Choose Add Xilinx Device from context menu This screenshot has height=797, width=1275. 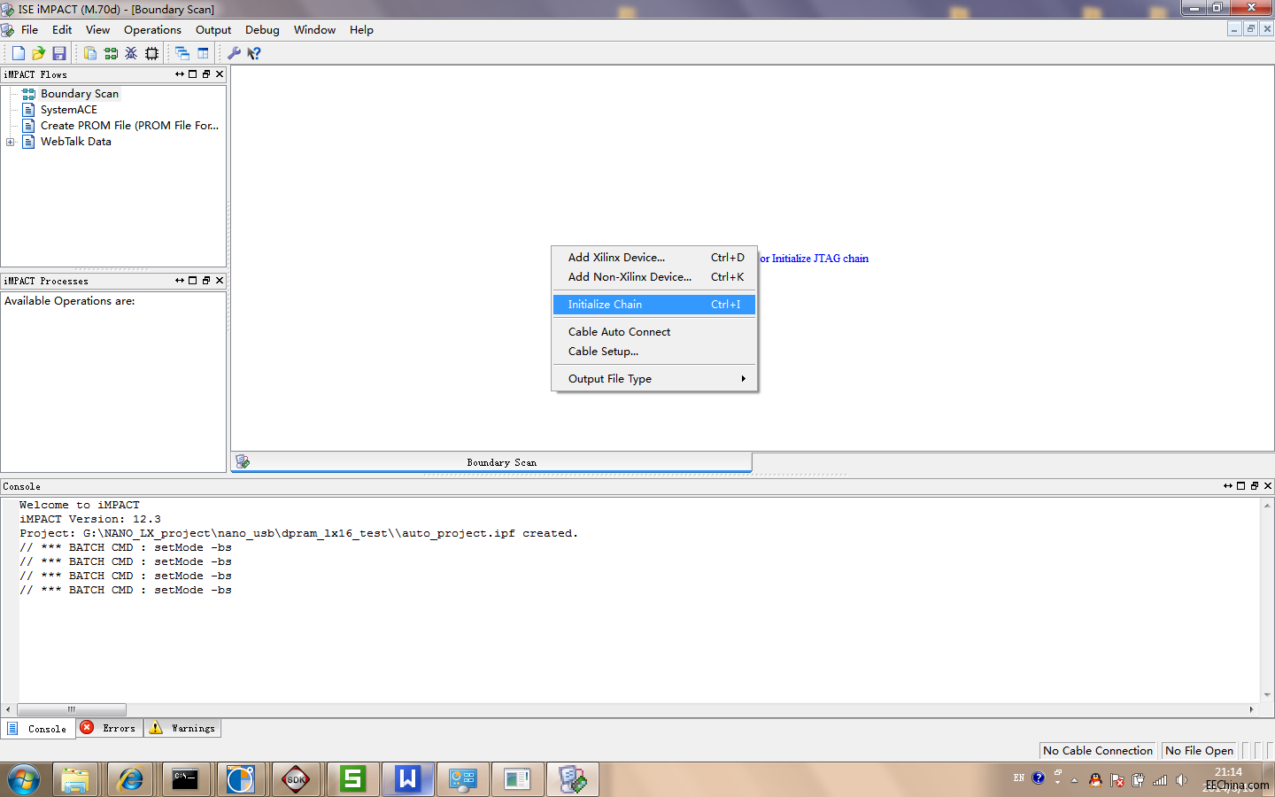[654, 258]
